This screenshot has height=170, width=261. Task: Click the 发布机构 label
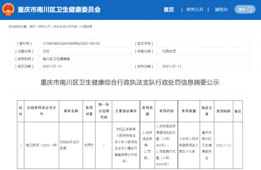point(24,59)
